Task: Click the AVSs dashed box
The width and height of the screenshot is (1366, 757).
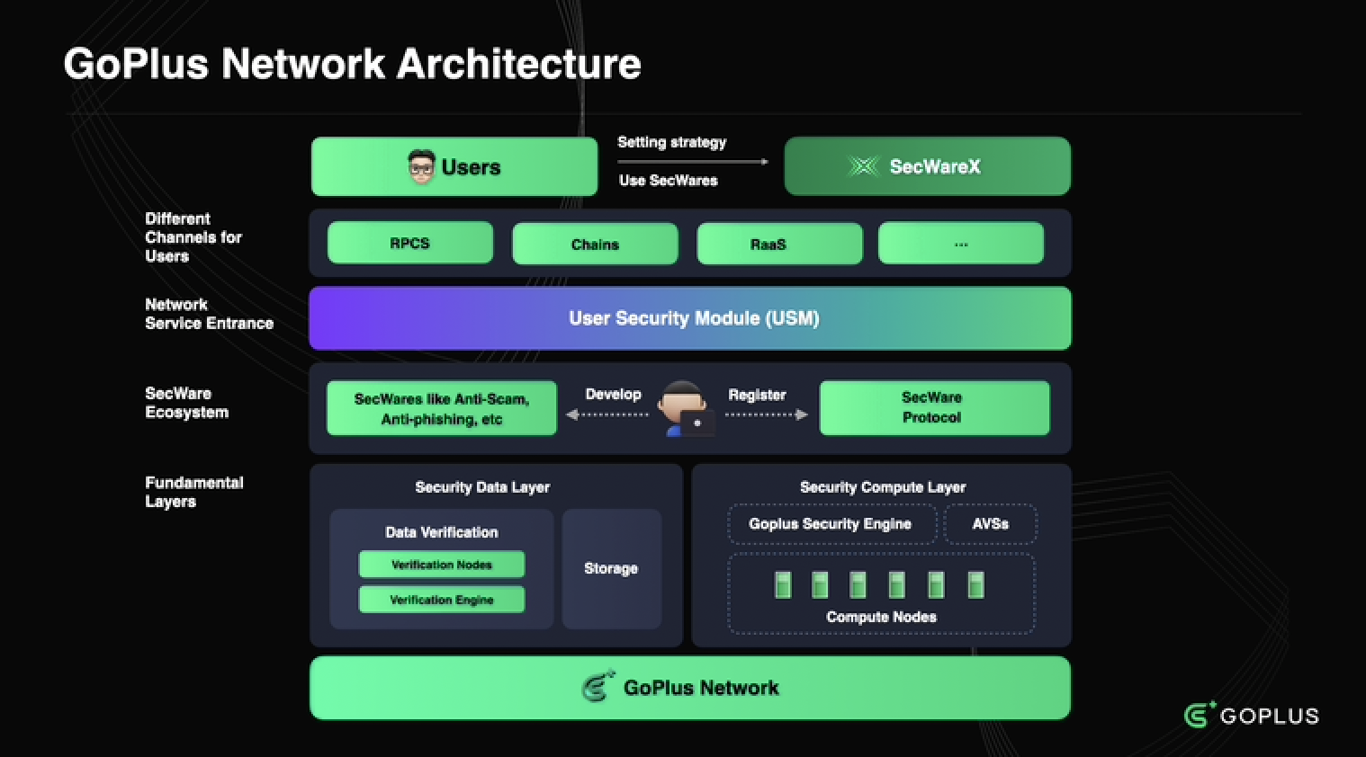Action: pyautogui.click(x=991, y=524)
